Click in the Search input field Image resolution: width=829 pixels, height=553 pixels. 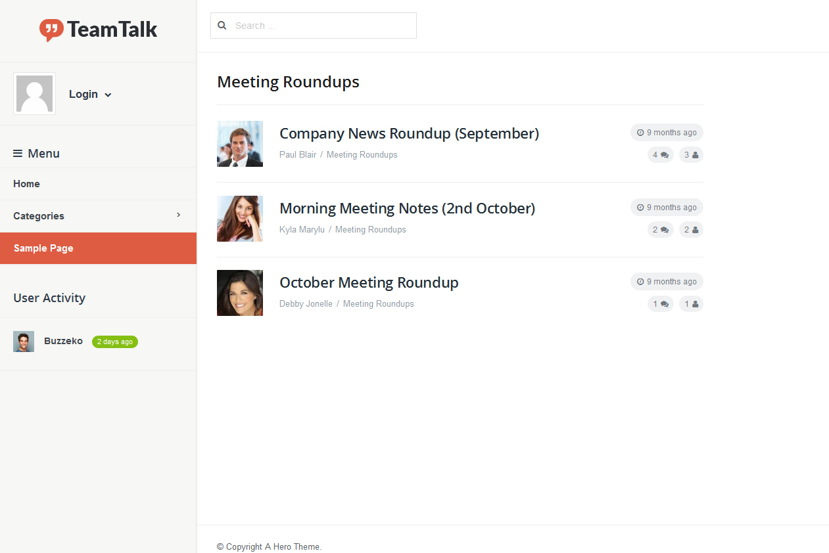coord(322,26)
